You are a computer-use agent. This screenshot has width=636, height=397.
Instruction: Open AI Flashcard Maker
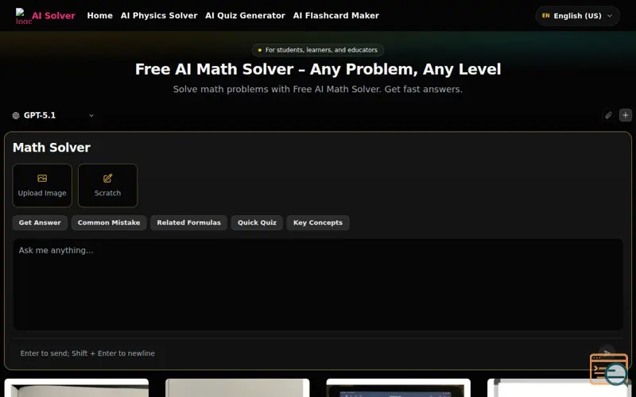pyautogui.click(x=335, y=16)
